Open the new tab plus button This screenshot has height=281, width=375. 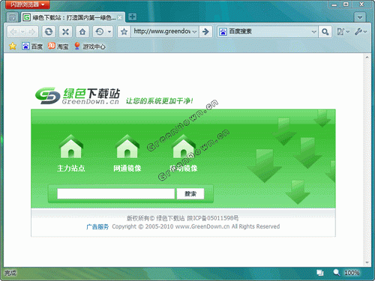[x=132, y=17]
